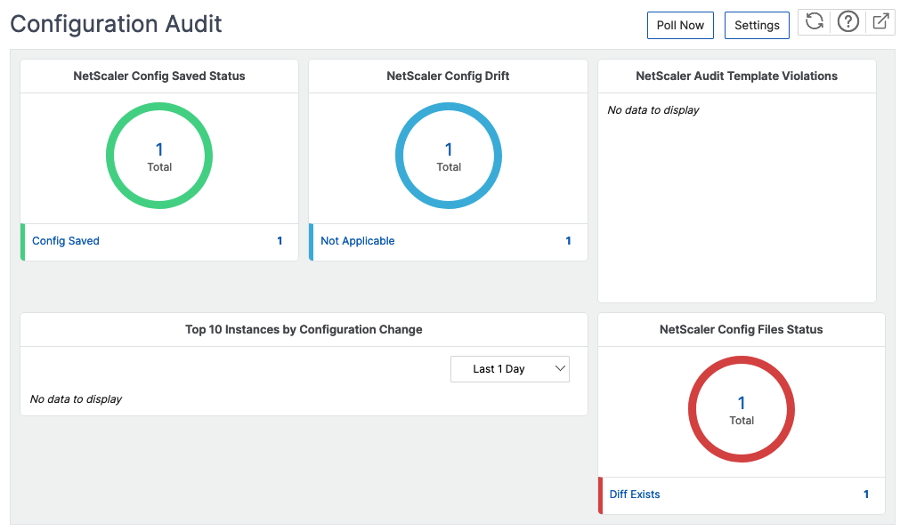Click No data to display under Template Violations
900x531 pixels.
(x=653, y=109)
